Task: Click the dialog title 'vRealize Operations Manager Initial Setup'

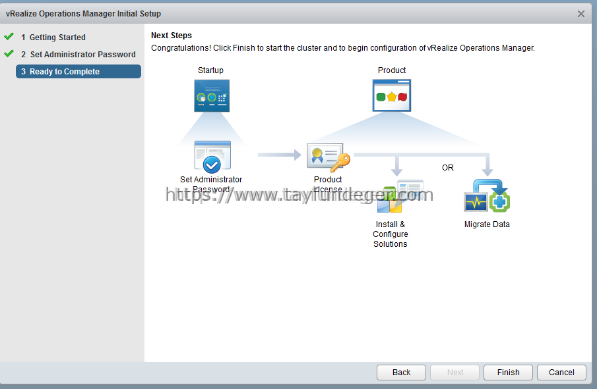Action: coord(83,14)
